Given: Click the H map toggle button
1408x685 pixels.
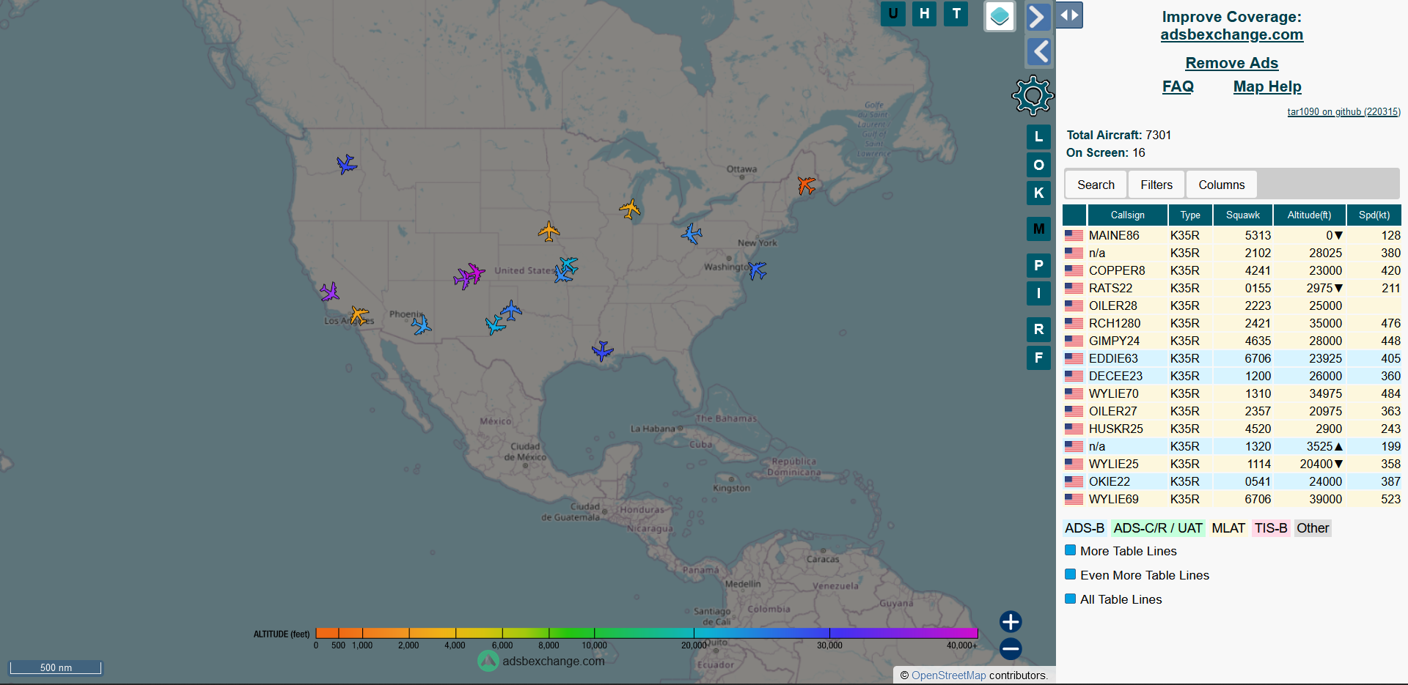Looking at the screenshot, I should click(x=924, y=13).
